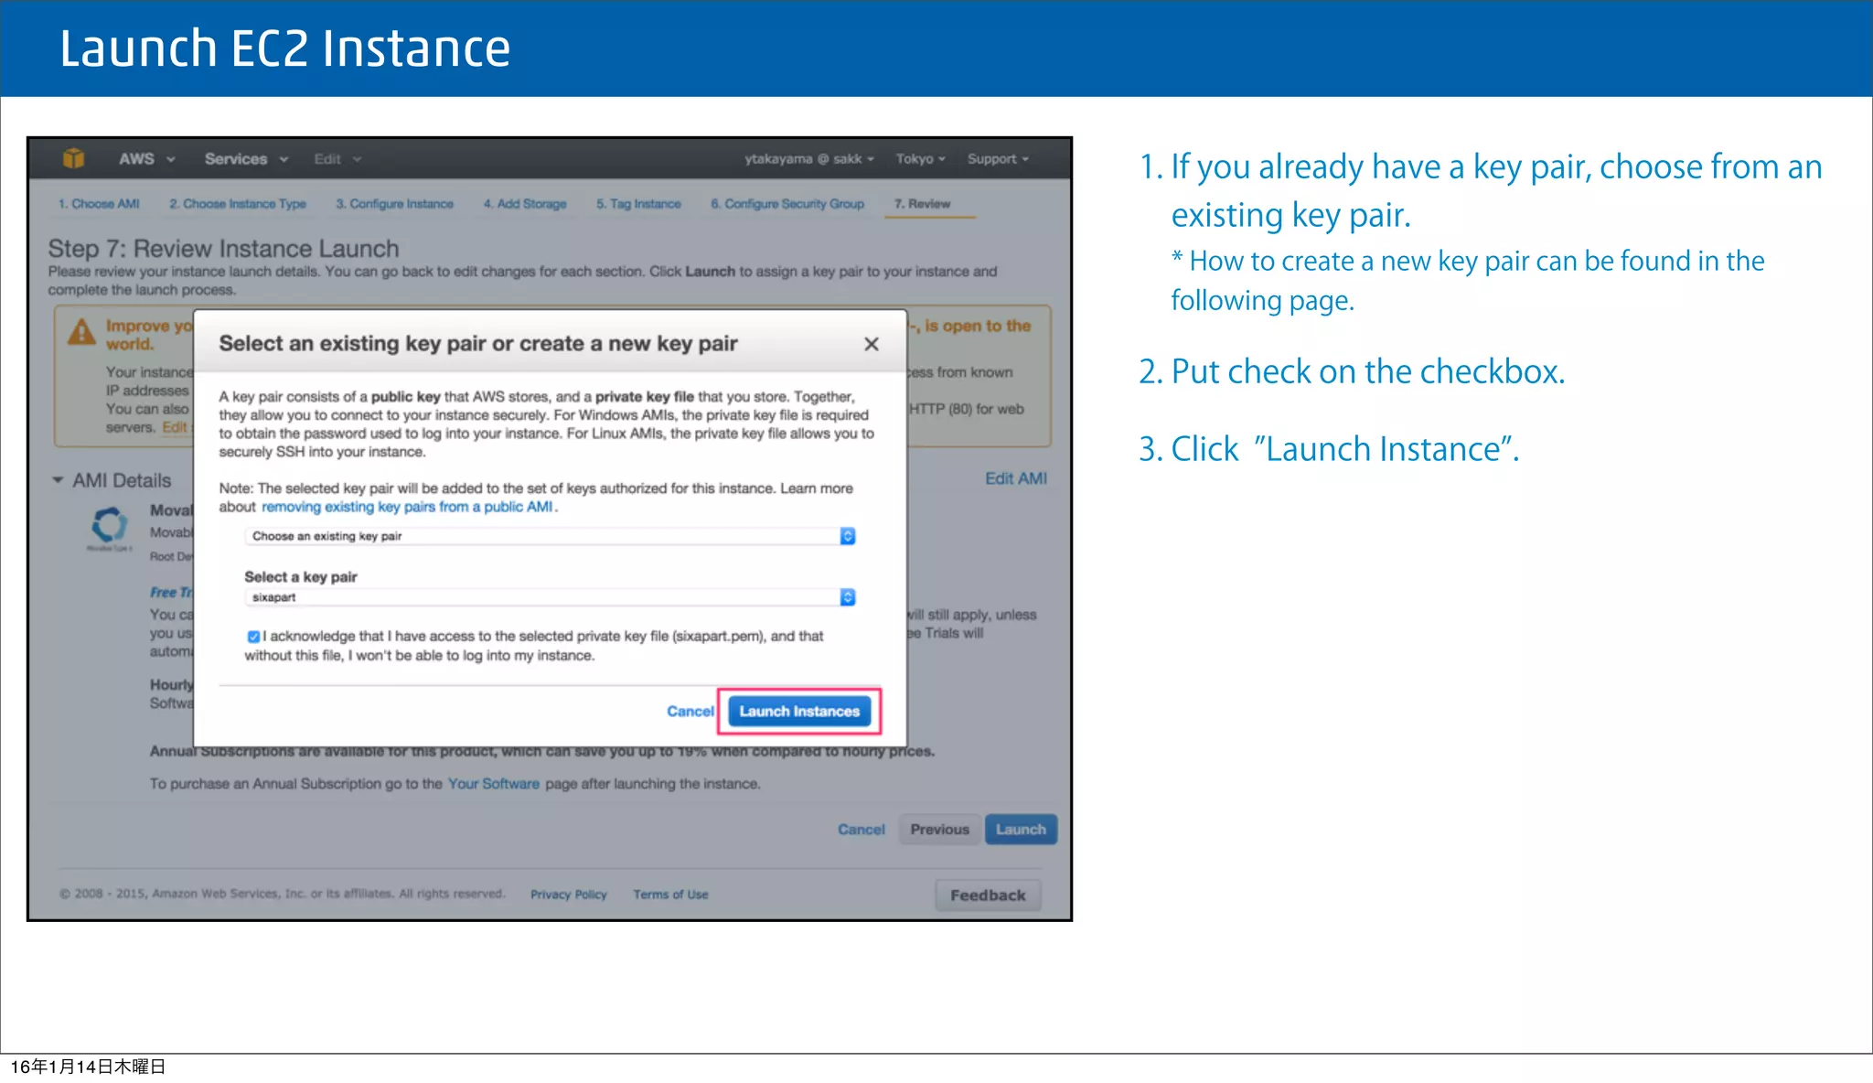Open the Tokyo region menu
The image size is (1873, 1083).
[921, 158]
